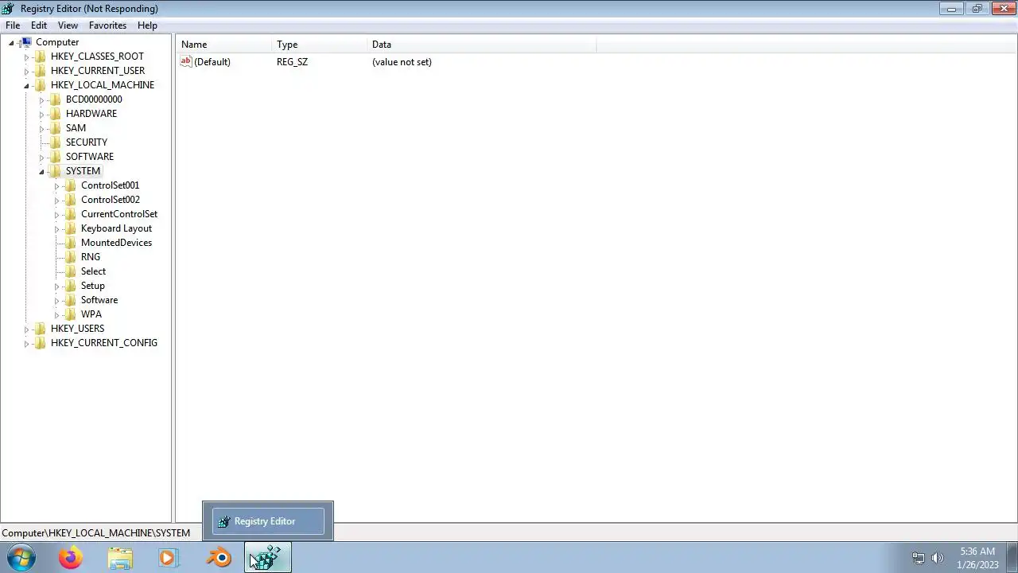Image resolution: width=1018 pixels, height=573 pixels.
Task: Select the ControlSet002 key
Action: coord(110,200)
